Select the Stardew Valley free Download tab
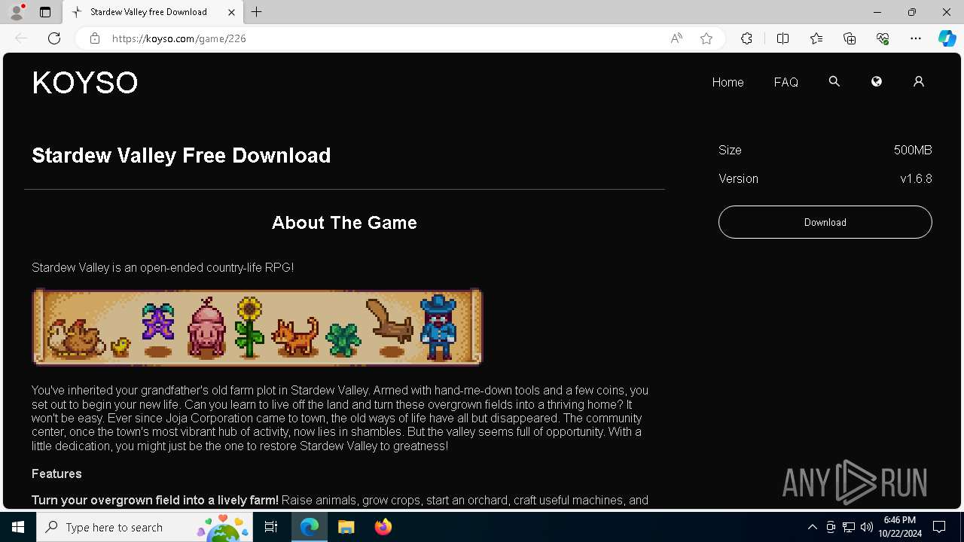The image size is (964, 542). click(153, 12)
